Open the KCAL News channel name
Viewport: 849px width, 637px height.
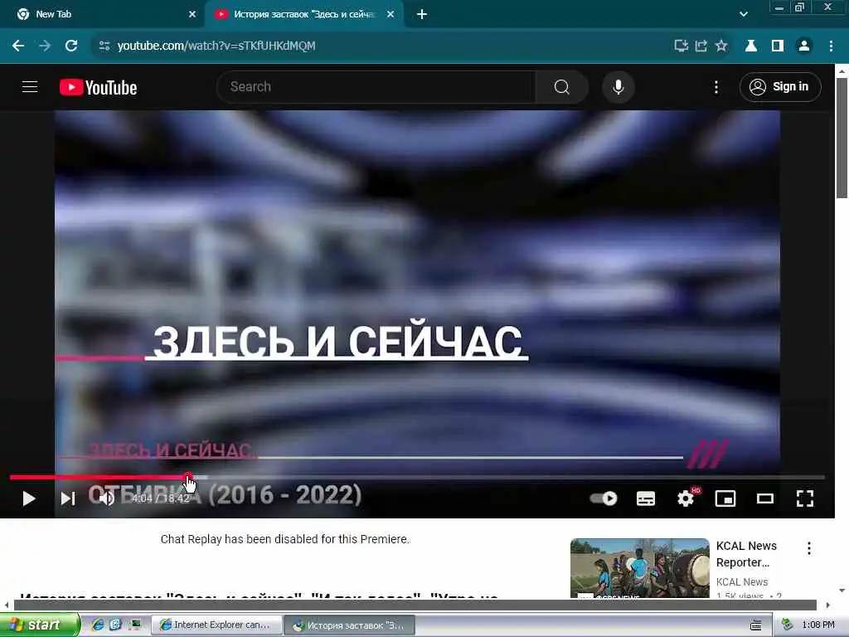(x=742, y=581)
